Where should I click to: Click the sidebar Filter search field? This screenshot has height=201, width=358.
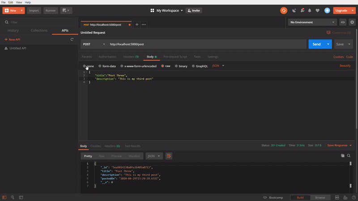(x=39, y=22)
